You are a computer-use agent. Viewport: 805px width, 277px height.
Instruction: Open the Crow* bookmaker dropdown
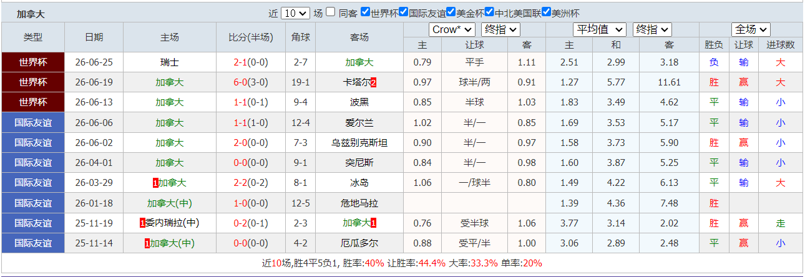tap(452, 29)
